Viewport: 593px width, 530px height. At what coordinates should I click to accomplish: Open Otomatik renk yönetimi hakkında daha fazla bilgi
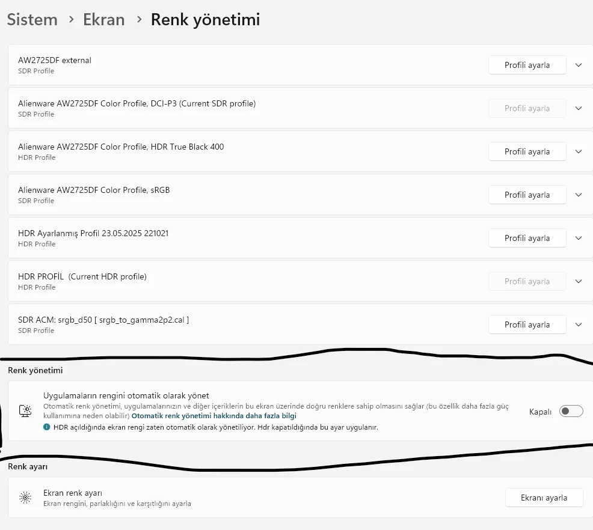(214, 416)
